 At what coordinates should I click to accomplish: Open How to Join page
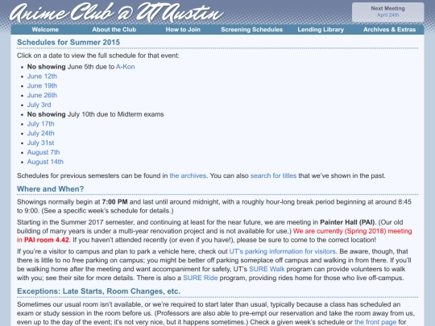coord(183,30)
